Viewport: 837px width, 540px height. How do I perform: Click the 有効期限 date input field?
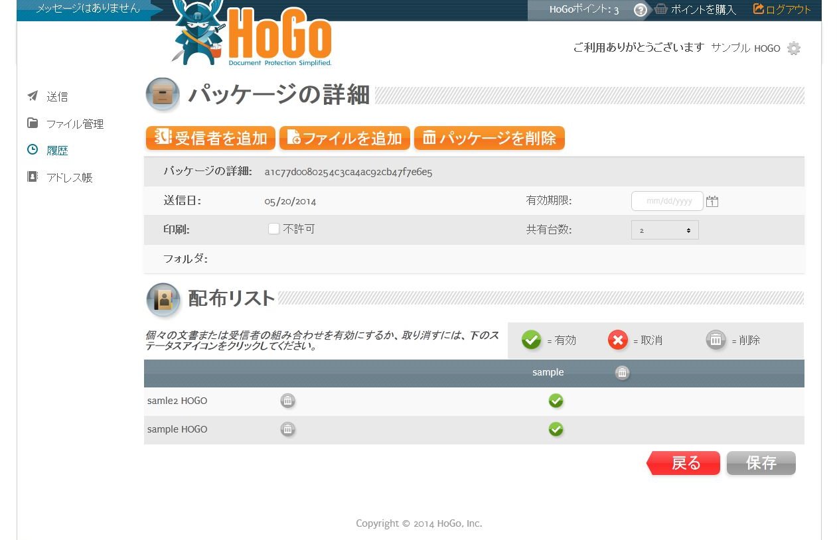[x=667, y=201]
